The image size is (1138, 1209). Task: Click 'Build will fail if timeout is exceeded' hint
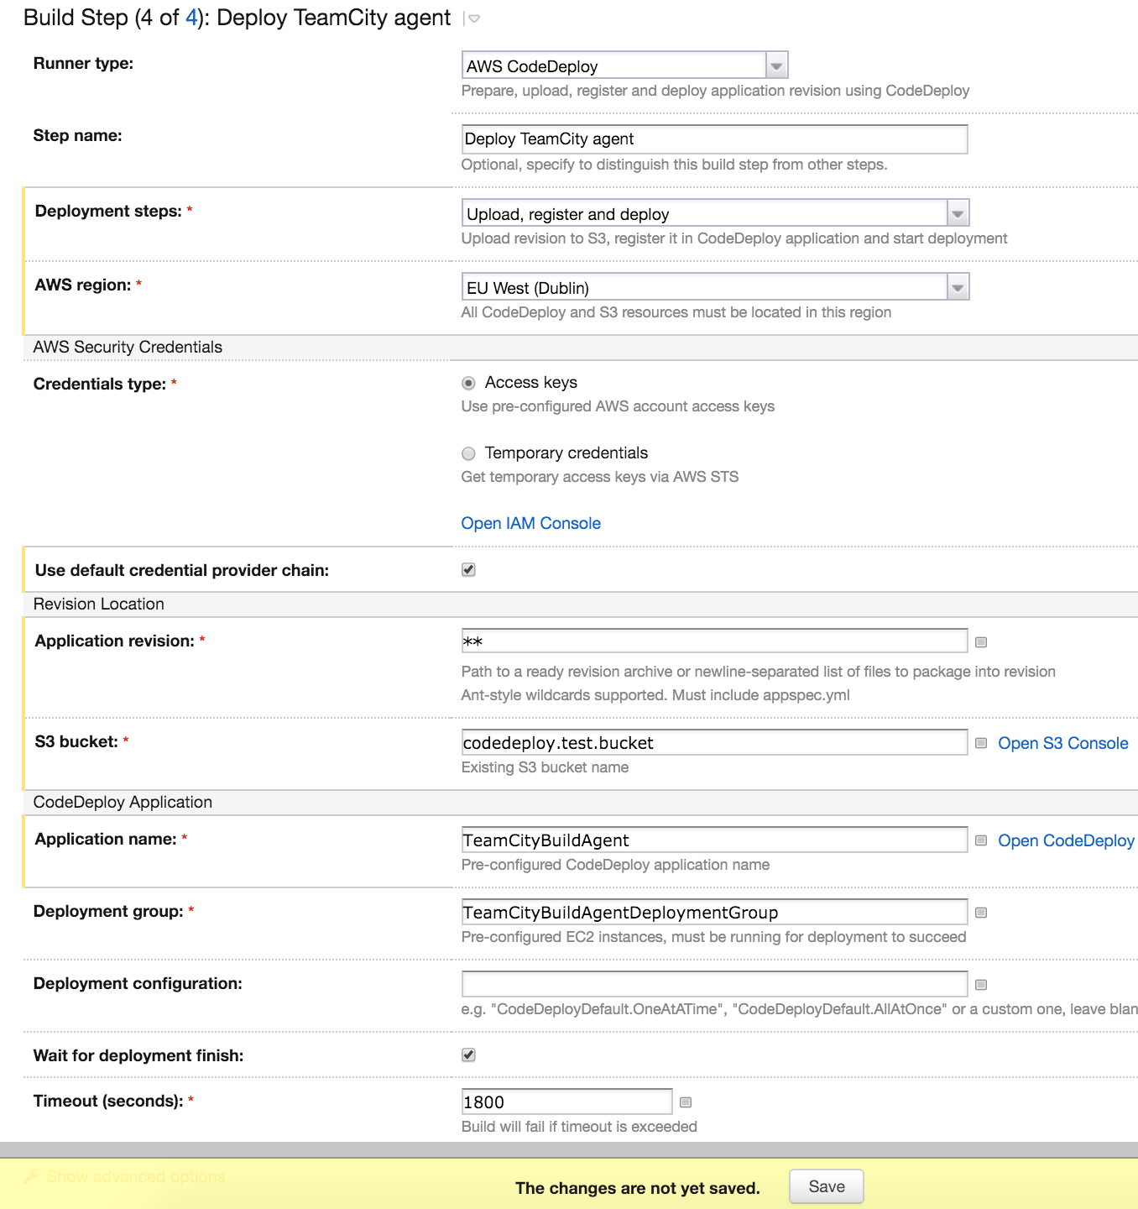[579, 1127]
